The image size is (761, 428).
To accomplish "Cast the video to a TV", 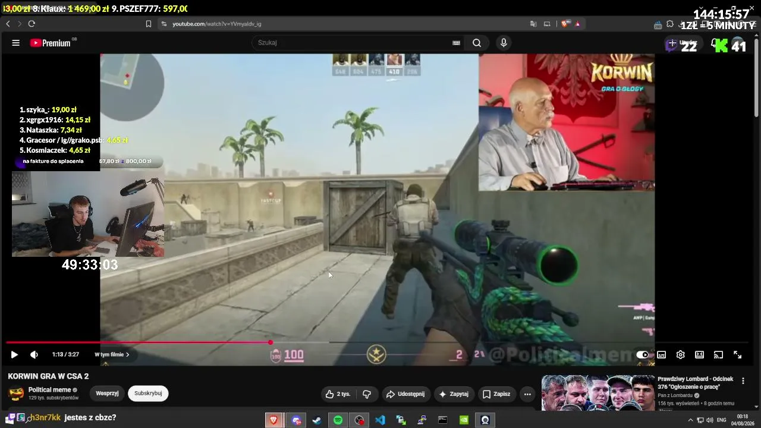I will pos(718,355).
